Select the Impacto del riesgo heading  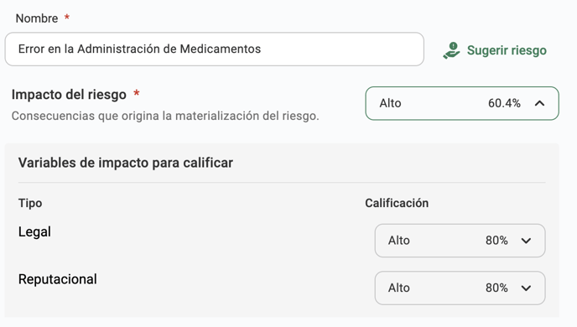(x=69, y=95)
